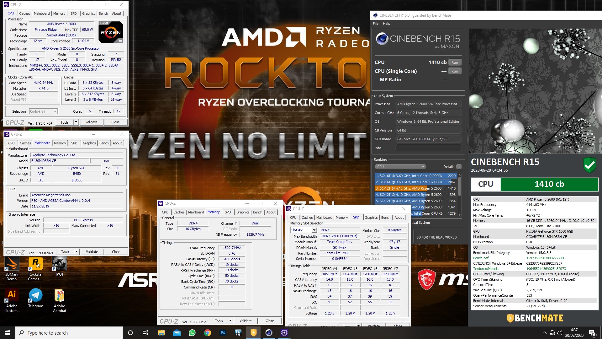
Task: Switch to CPU-Z taskbar icon
Action: coord(284,333)
